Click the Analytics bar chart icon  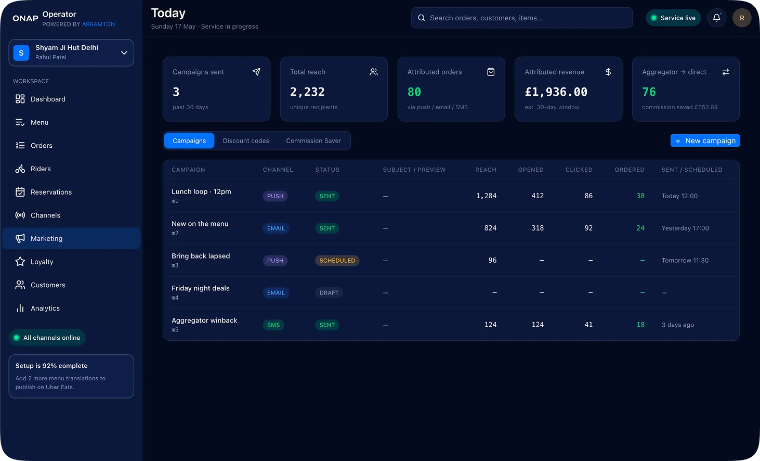20,308
